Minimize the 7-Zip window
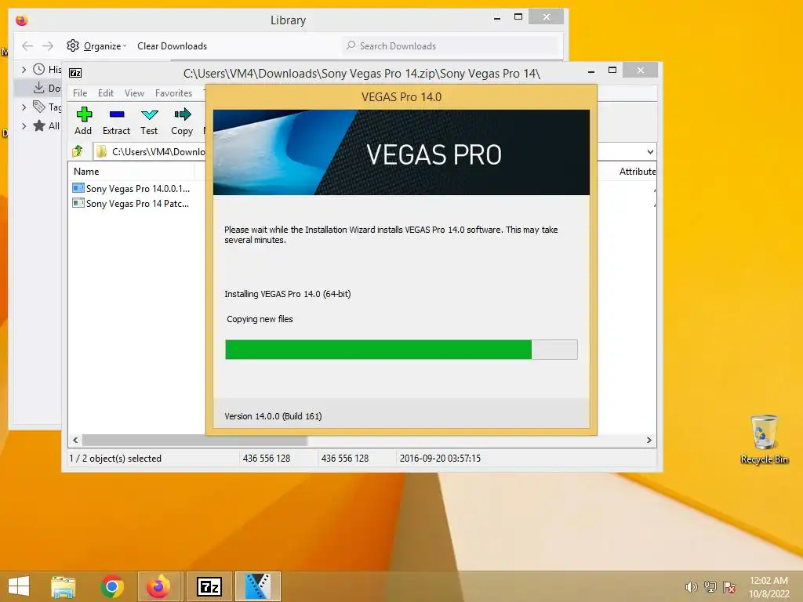Image resolution: width=803 pixels, height=602 pixels. tap(591, 71)
